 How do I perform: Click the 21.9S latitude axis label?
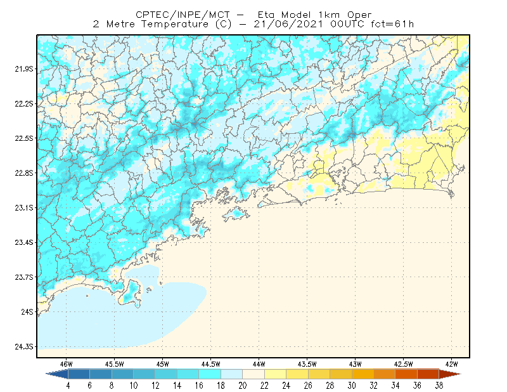tap(24, 69)
